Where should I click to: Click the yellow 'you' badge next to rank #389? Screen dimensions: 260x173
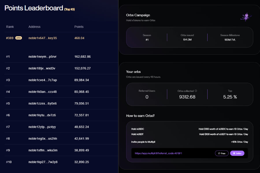[x=18, y=38]
